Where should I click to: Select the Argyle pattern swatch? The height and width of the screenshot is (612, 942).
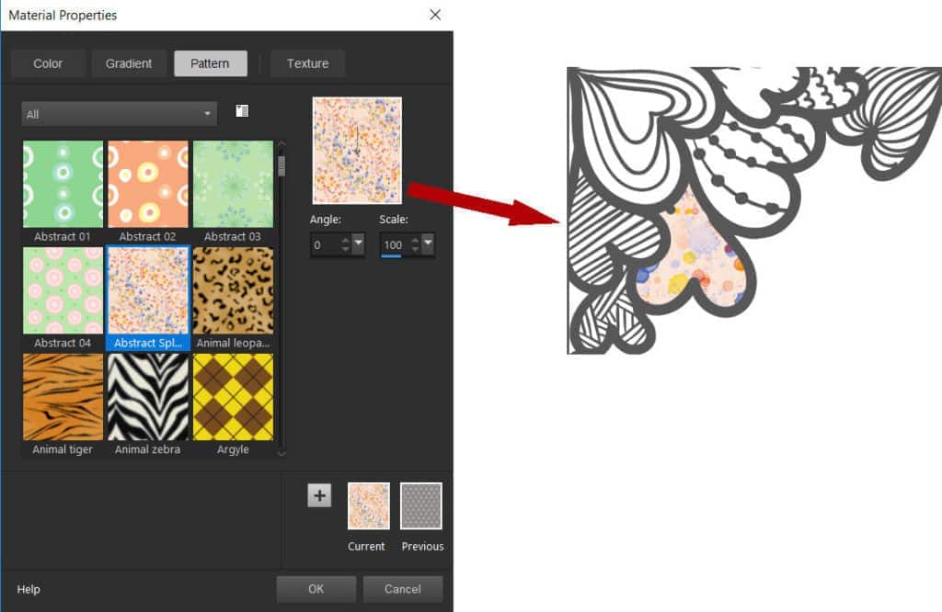coord(233,397)
